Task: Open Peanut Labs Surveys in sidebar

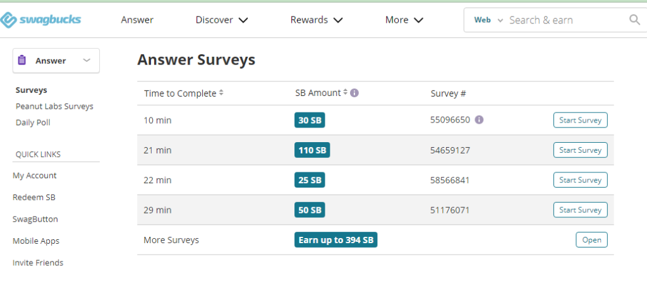Action: [x=54, y=106]
